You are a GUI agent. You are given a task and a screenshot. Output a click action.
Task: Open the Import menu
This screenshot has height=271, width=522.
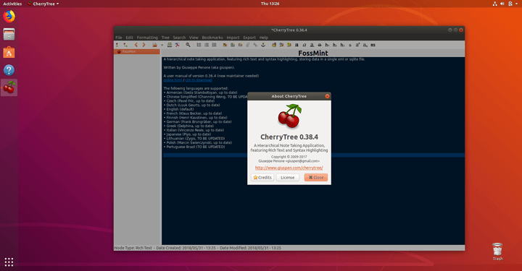(233, 38)
